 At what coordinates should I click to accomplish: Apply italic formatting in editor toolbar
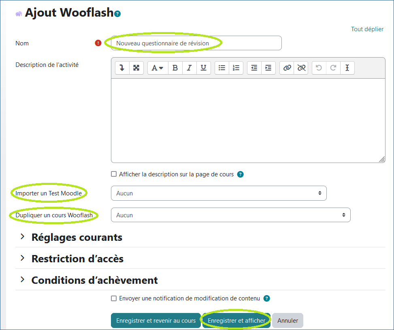[x=189, y=68]
